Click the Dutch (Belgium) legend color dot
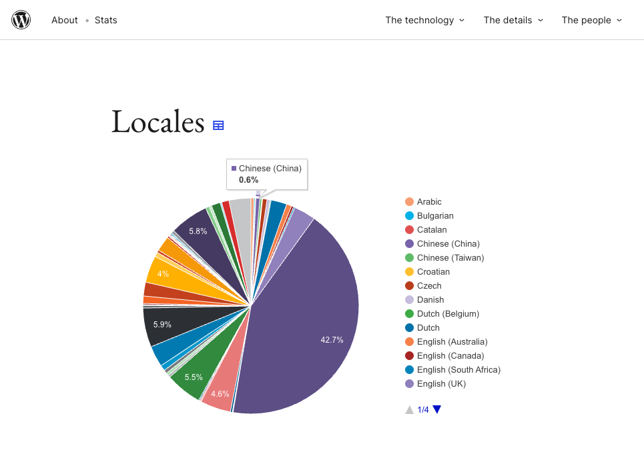The width and height of the screenshot is (644, 454). click(x=410, y=314)
